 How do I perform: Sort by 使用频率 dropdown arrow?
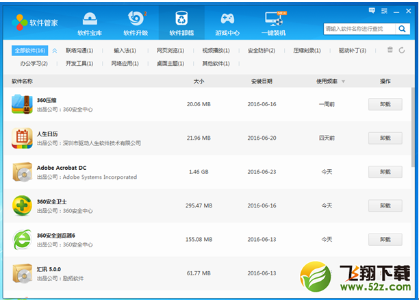pyautogui.click(x=344, y=82)
